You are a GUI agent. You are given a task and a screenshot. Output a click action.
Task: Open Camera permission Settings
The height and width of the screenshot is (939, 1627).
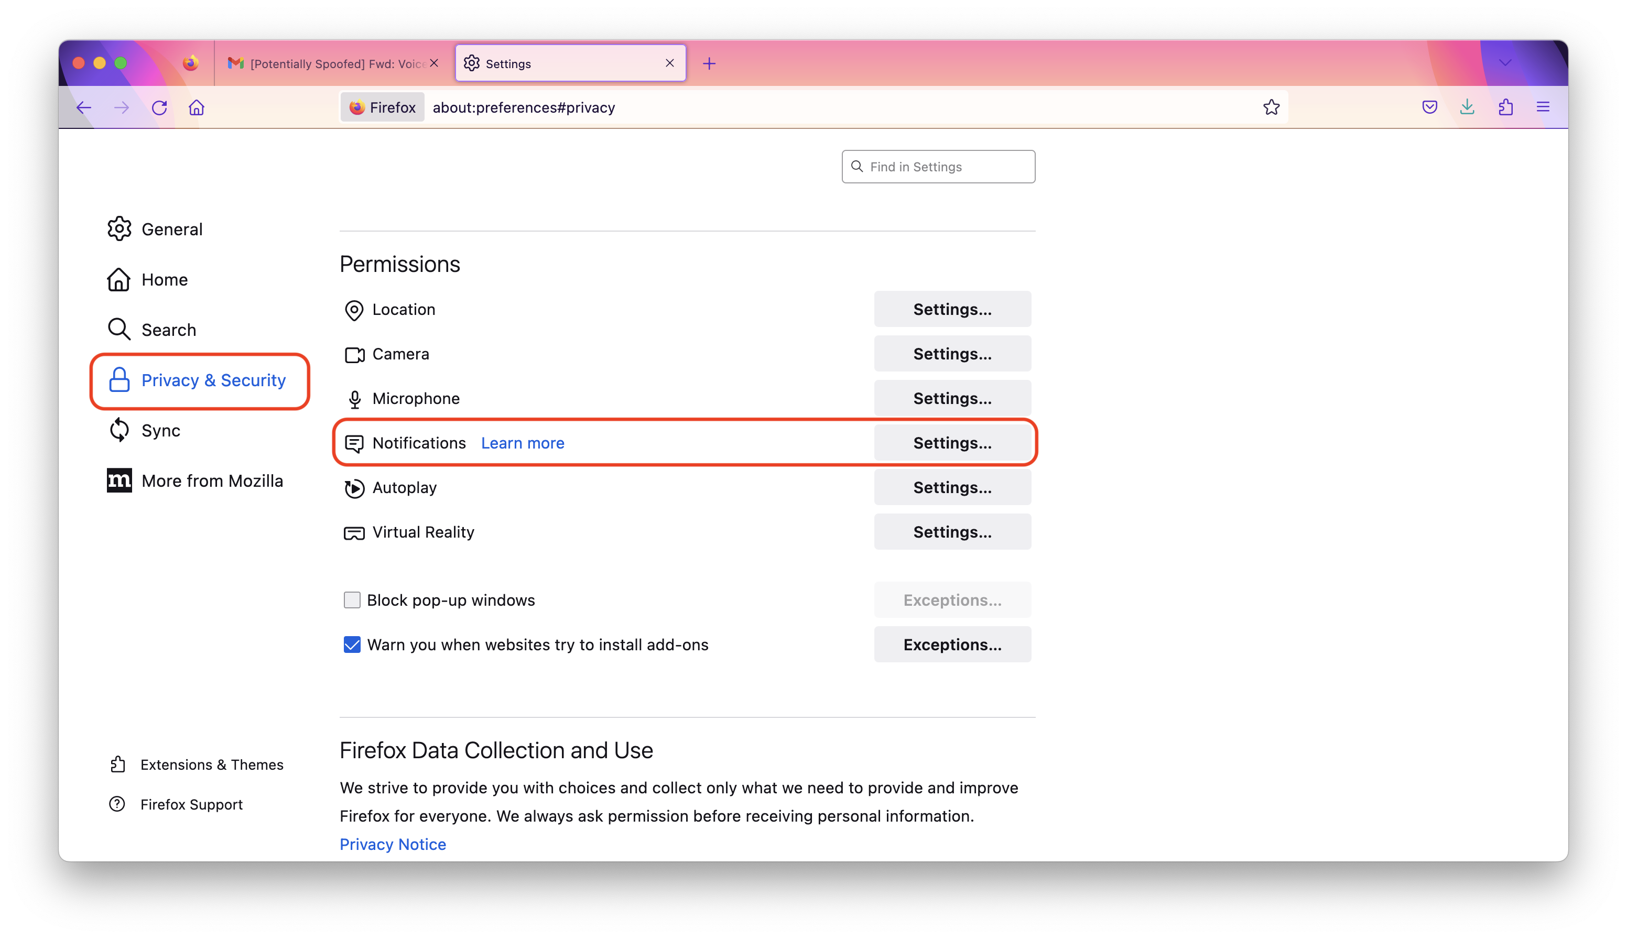click(x=952, y=354)
